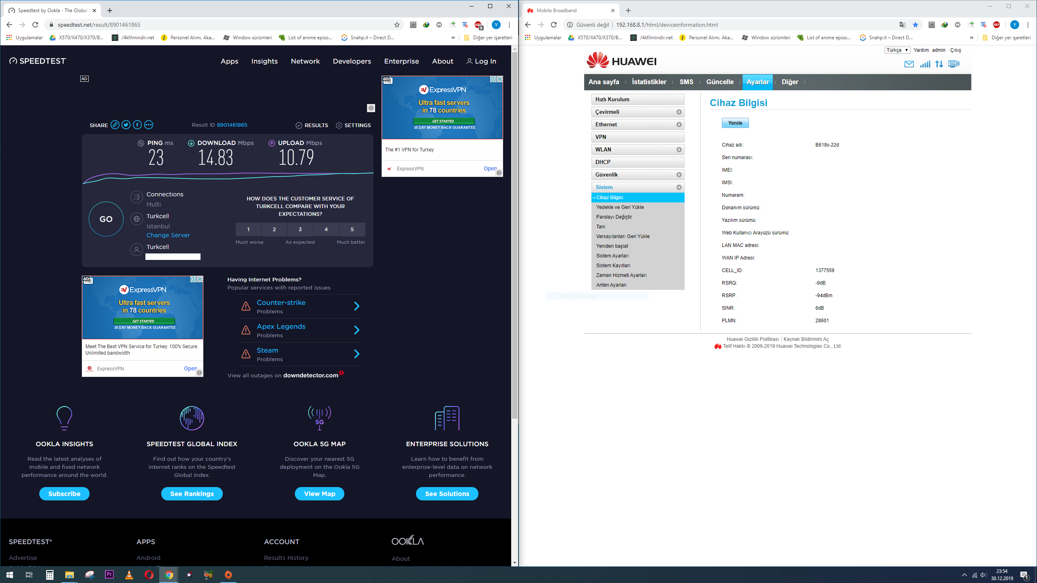Open Ana sayfa tab in Huawei
This screenshot has width=1037, height=583.
point(604,82)
